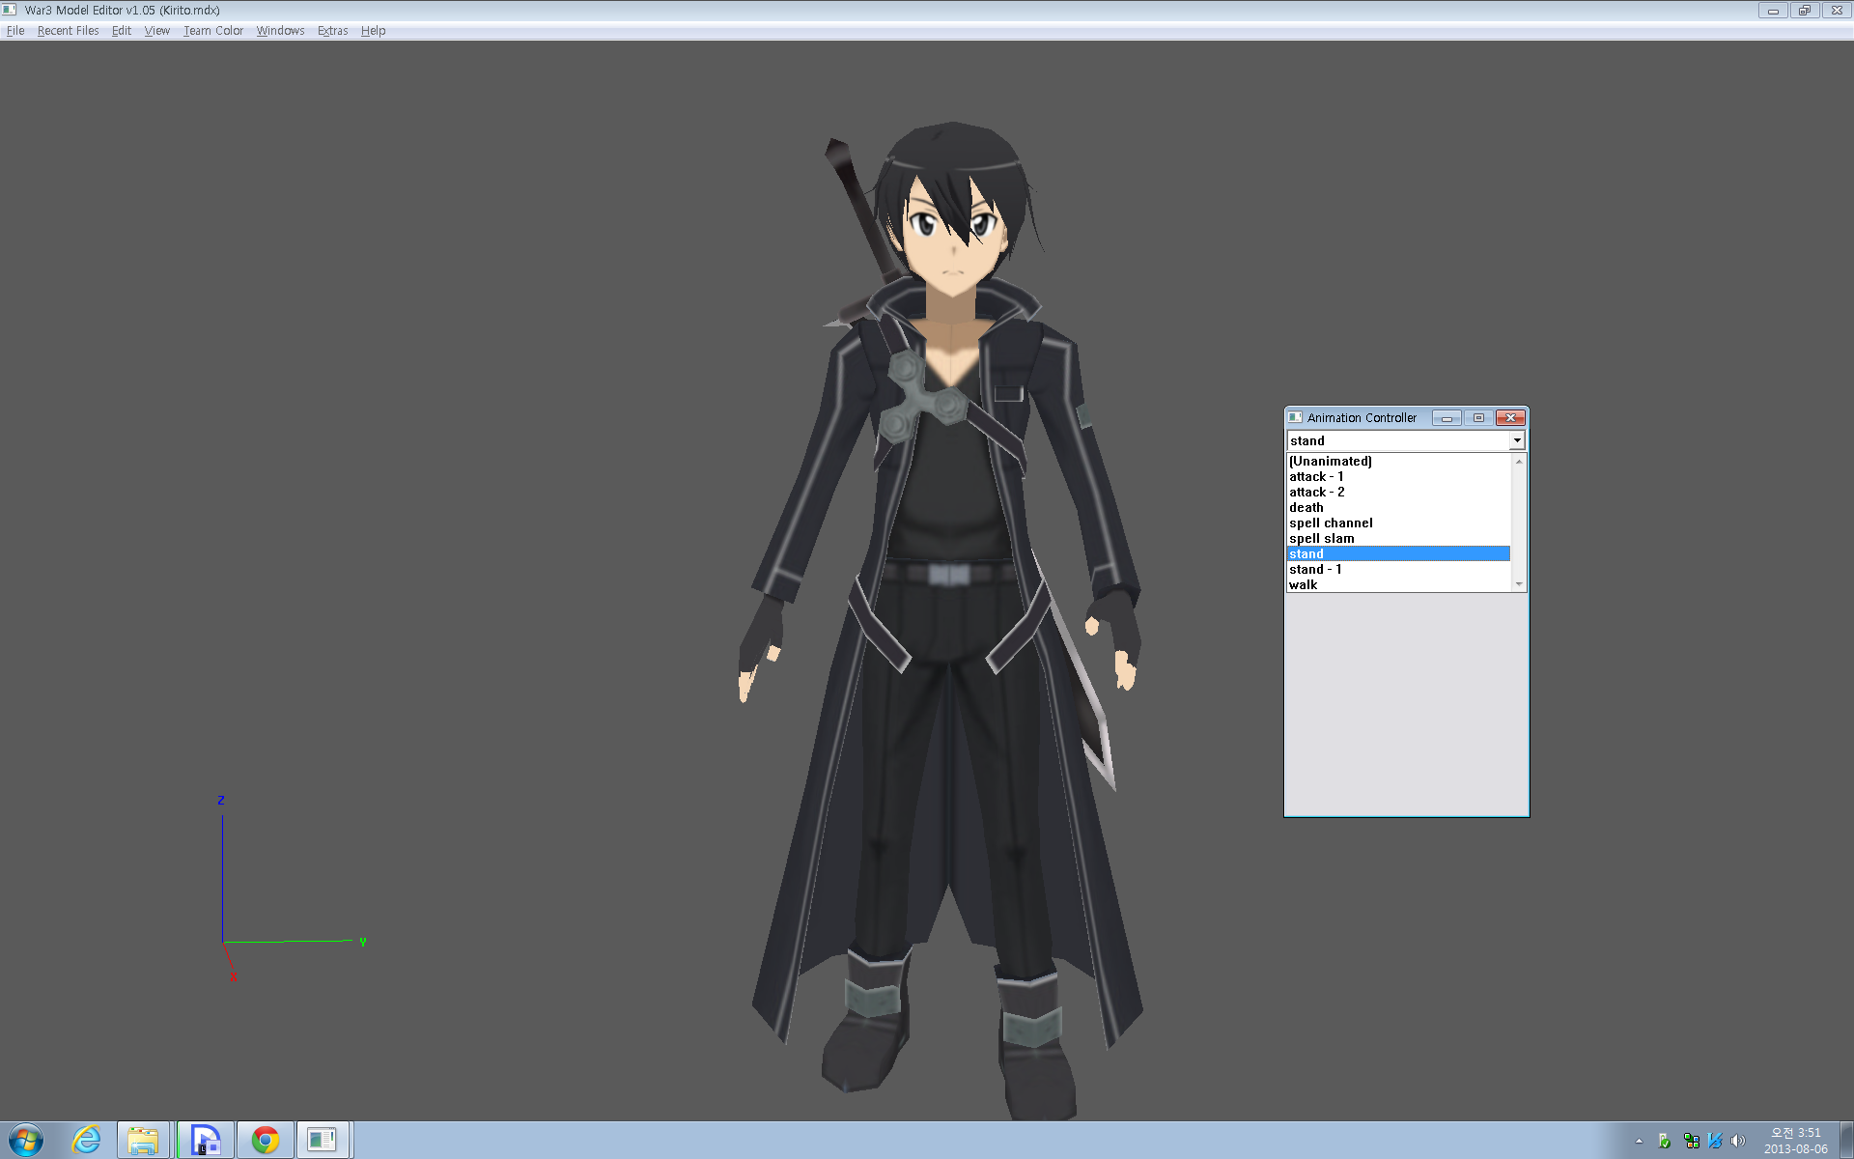
Task: Select the [Unanimated] animation entry
Action: coord(1398,461)
